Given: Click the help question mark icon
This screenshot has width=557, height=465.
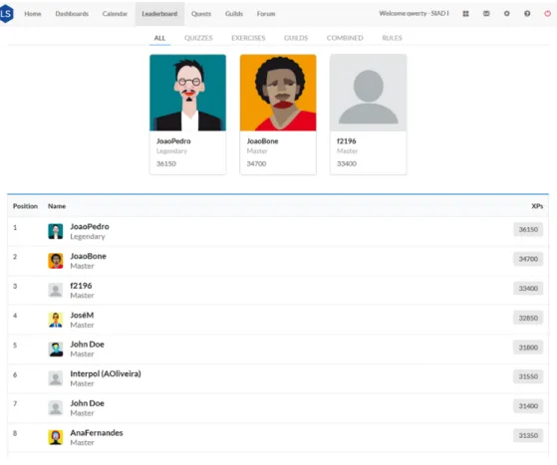Looking at the screenshot, I should (x=527, y=14).
